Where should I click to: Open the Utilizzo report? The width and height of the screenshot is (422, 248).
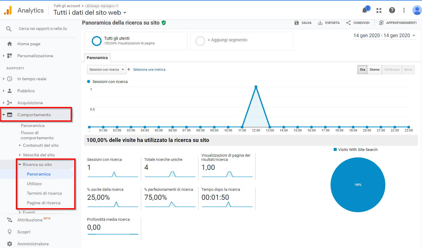pos(34,184)
